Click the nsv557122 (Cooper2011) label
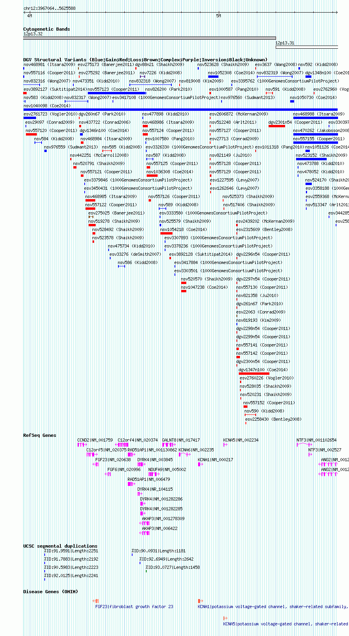 pos(111,205)
